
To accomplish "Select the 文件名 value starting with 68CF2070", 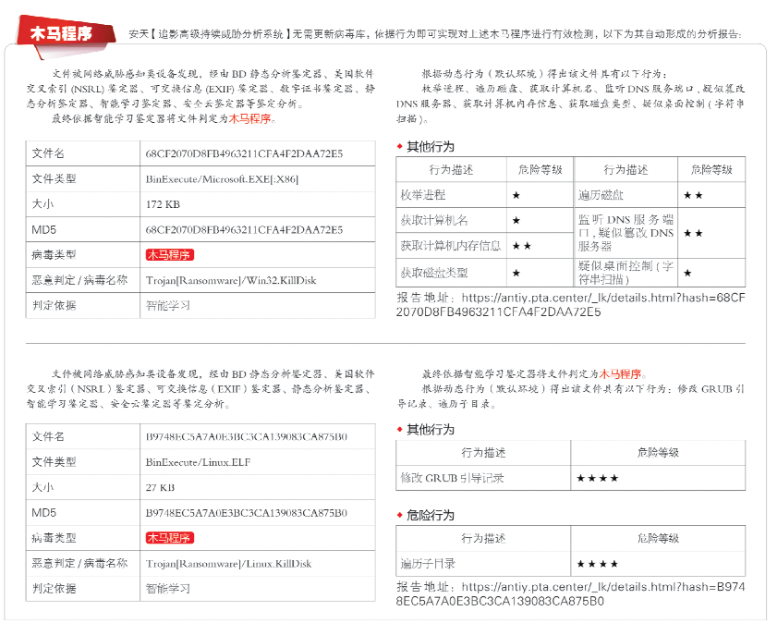I will pyautogui.click(x=244, y=153).
